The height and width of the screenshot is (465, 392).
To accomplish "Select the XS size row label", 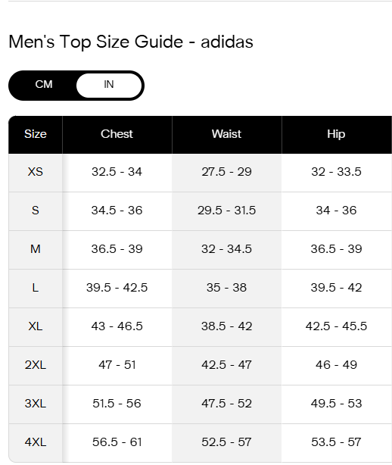I will pyautogui.click(x=36, y=172).
